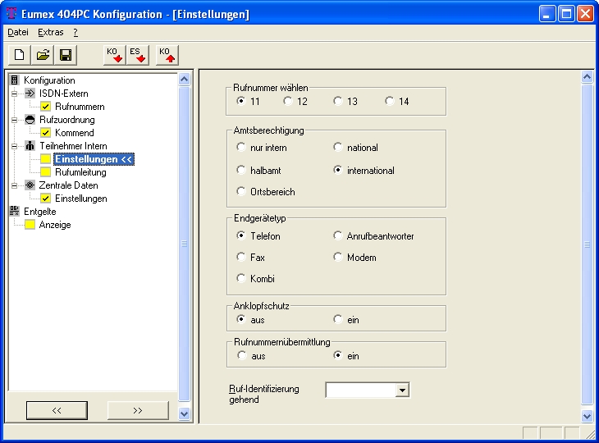This screenshot has height=443, width=599.
Task: Choose Modem as Endgerätetyp
Action: click(338, 257)
